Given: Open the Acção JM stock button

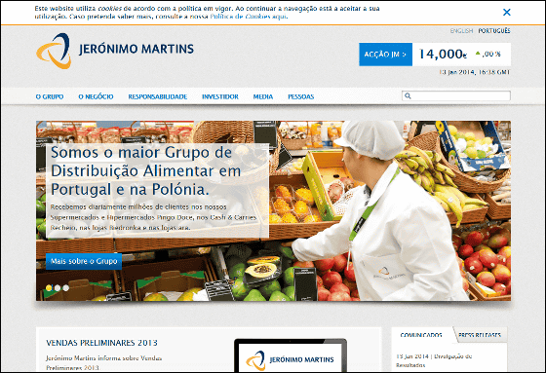Looking at the screenshot, I should [x=385, y=55].
